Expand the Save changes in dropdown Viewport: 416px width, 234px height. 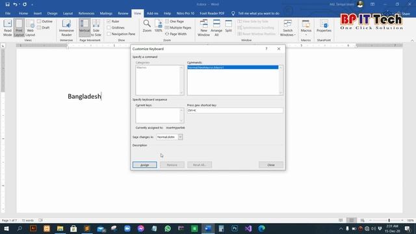pyautogui.click(x=180, y=137)
